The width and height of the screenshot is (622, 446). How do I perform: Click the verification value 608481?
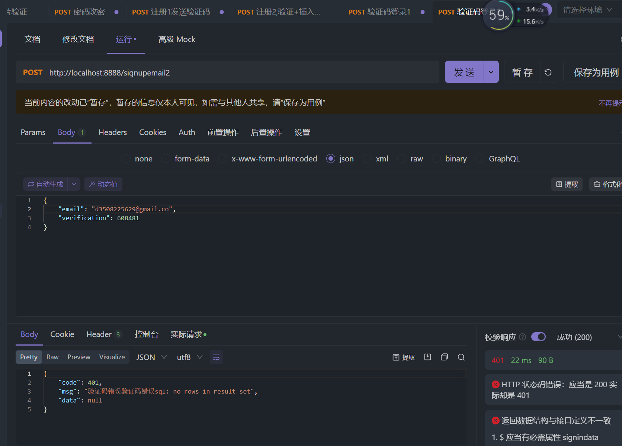click(x=128, y=218)
